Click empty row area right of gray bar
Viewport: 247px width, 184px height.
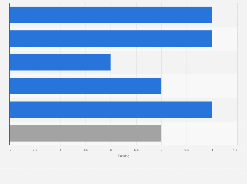pyautogui.click(x=199, y=133)
